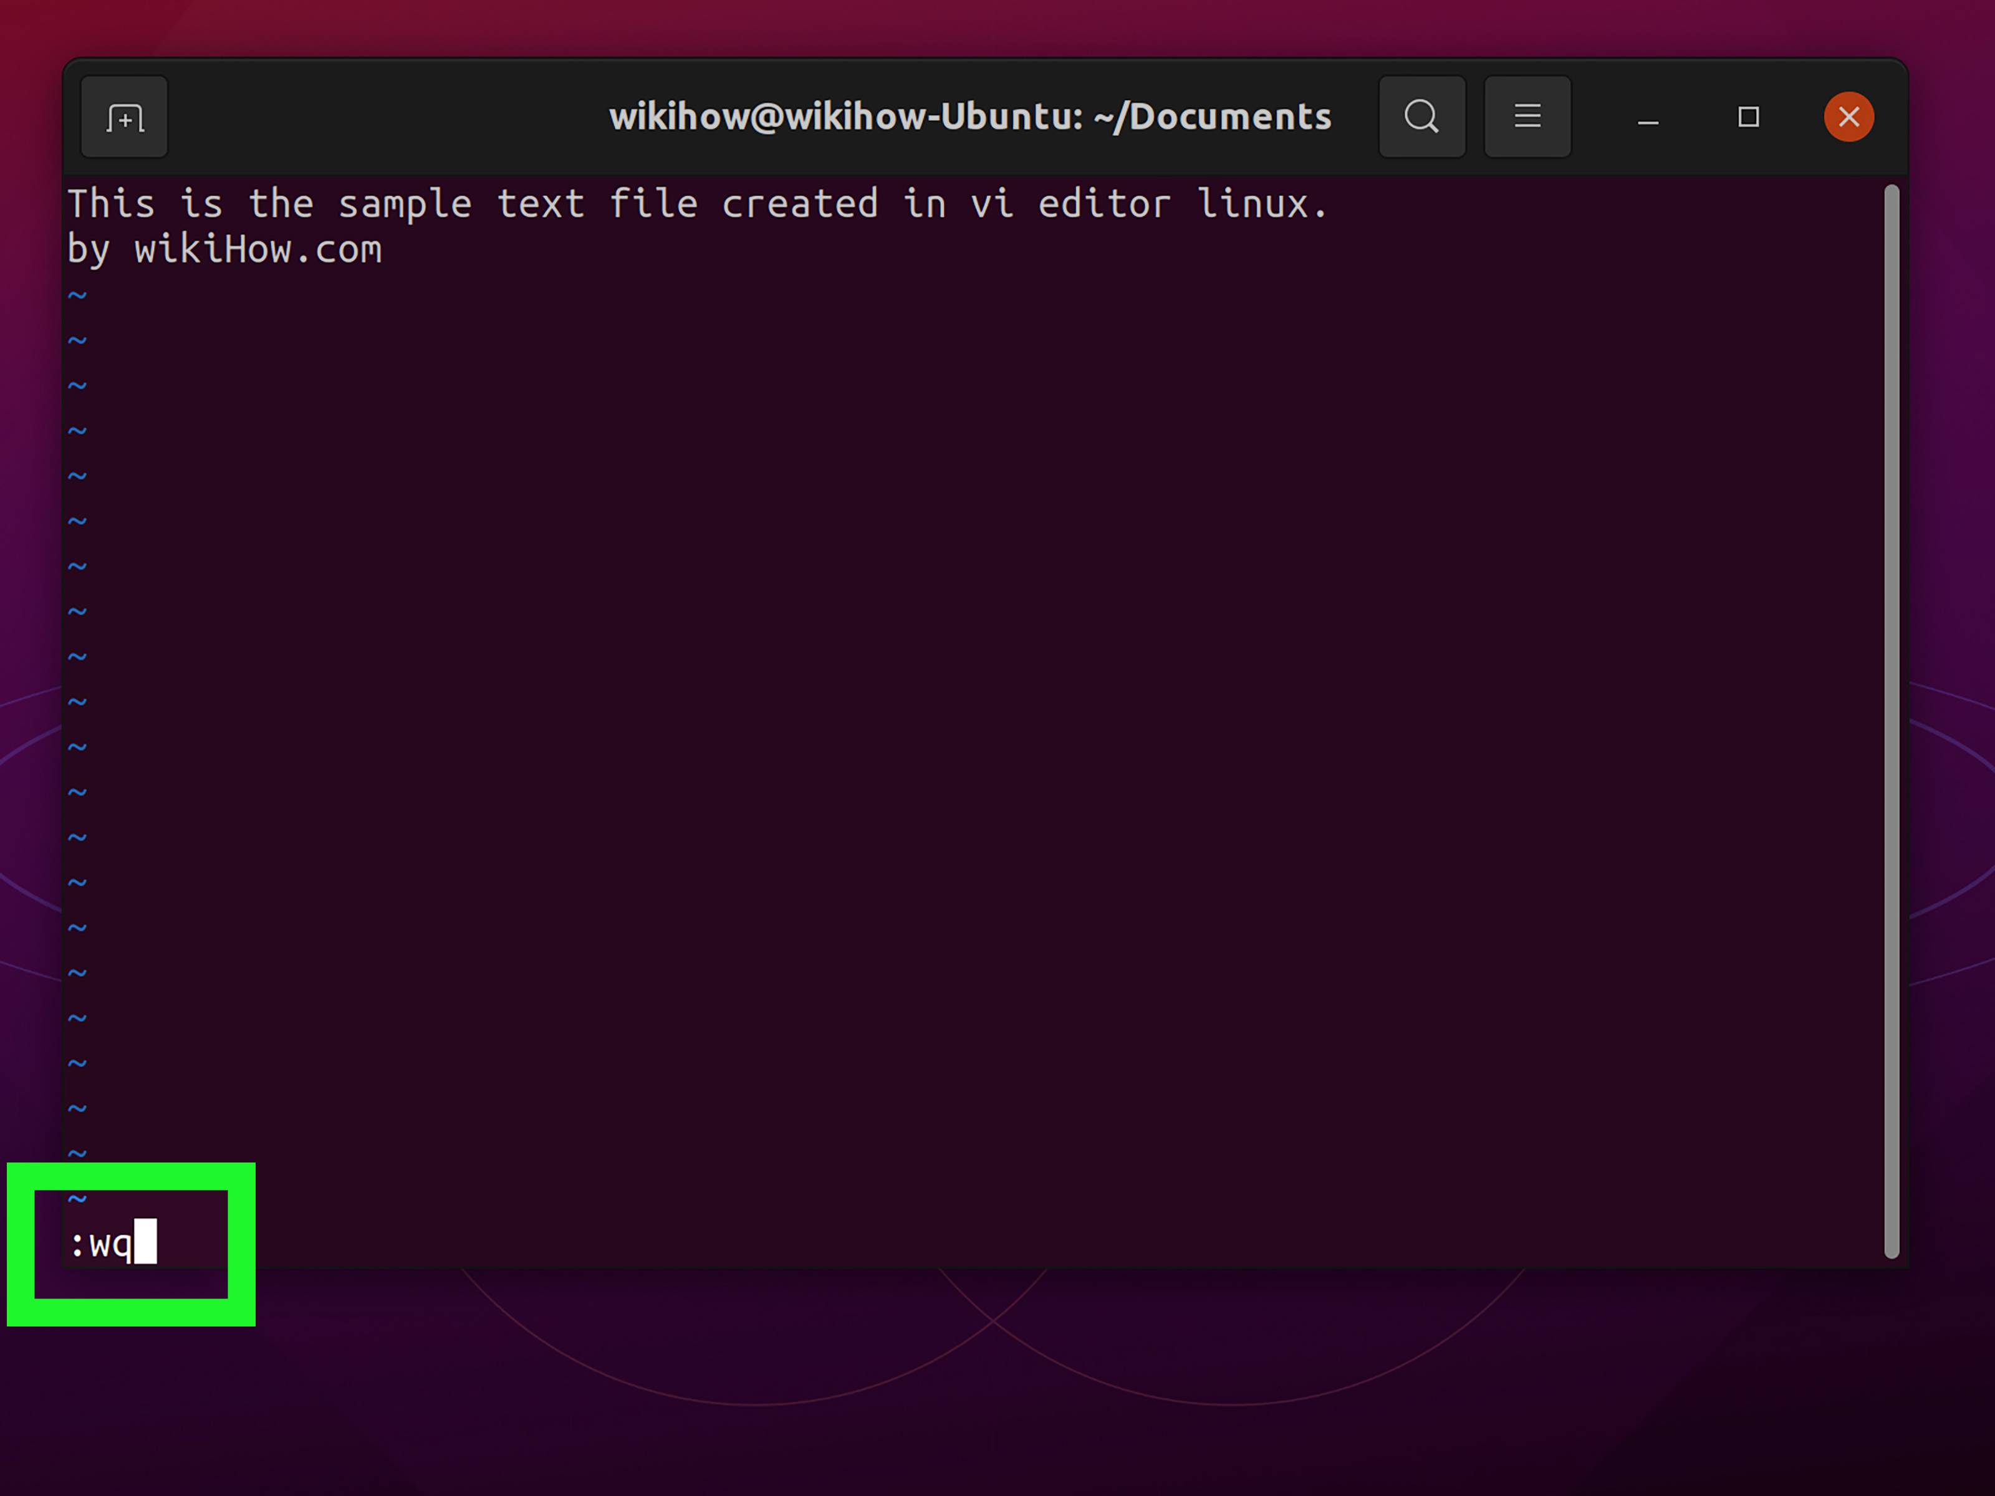Close the terminal with red X

point(1848,117)
